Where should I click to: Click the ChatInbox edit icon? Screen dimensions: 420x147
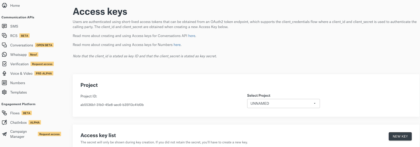pos(4,122)
